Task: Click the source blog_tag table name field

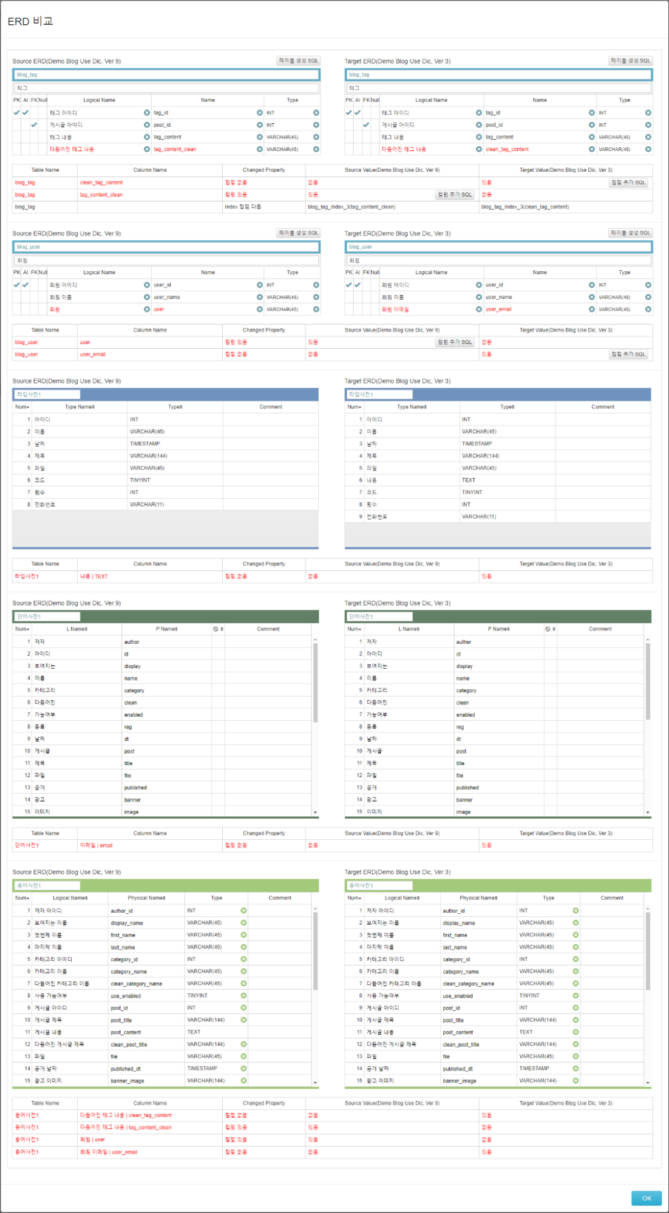Action: (166, 75)
